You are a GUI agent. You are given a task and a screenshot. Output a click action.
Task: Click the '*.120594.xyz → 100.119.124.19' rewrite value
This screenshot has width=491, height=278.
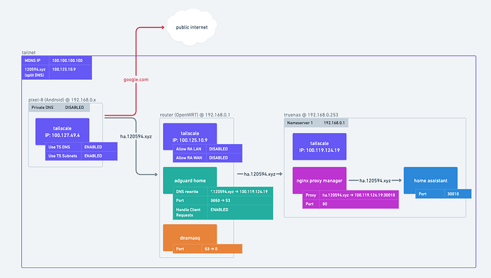coord(240,192)
